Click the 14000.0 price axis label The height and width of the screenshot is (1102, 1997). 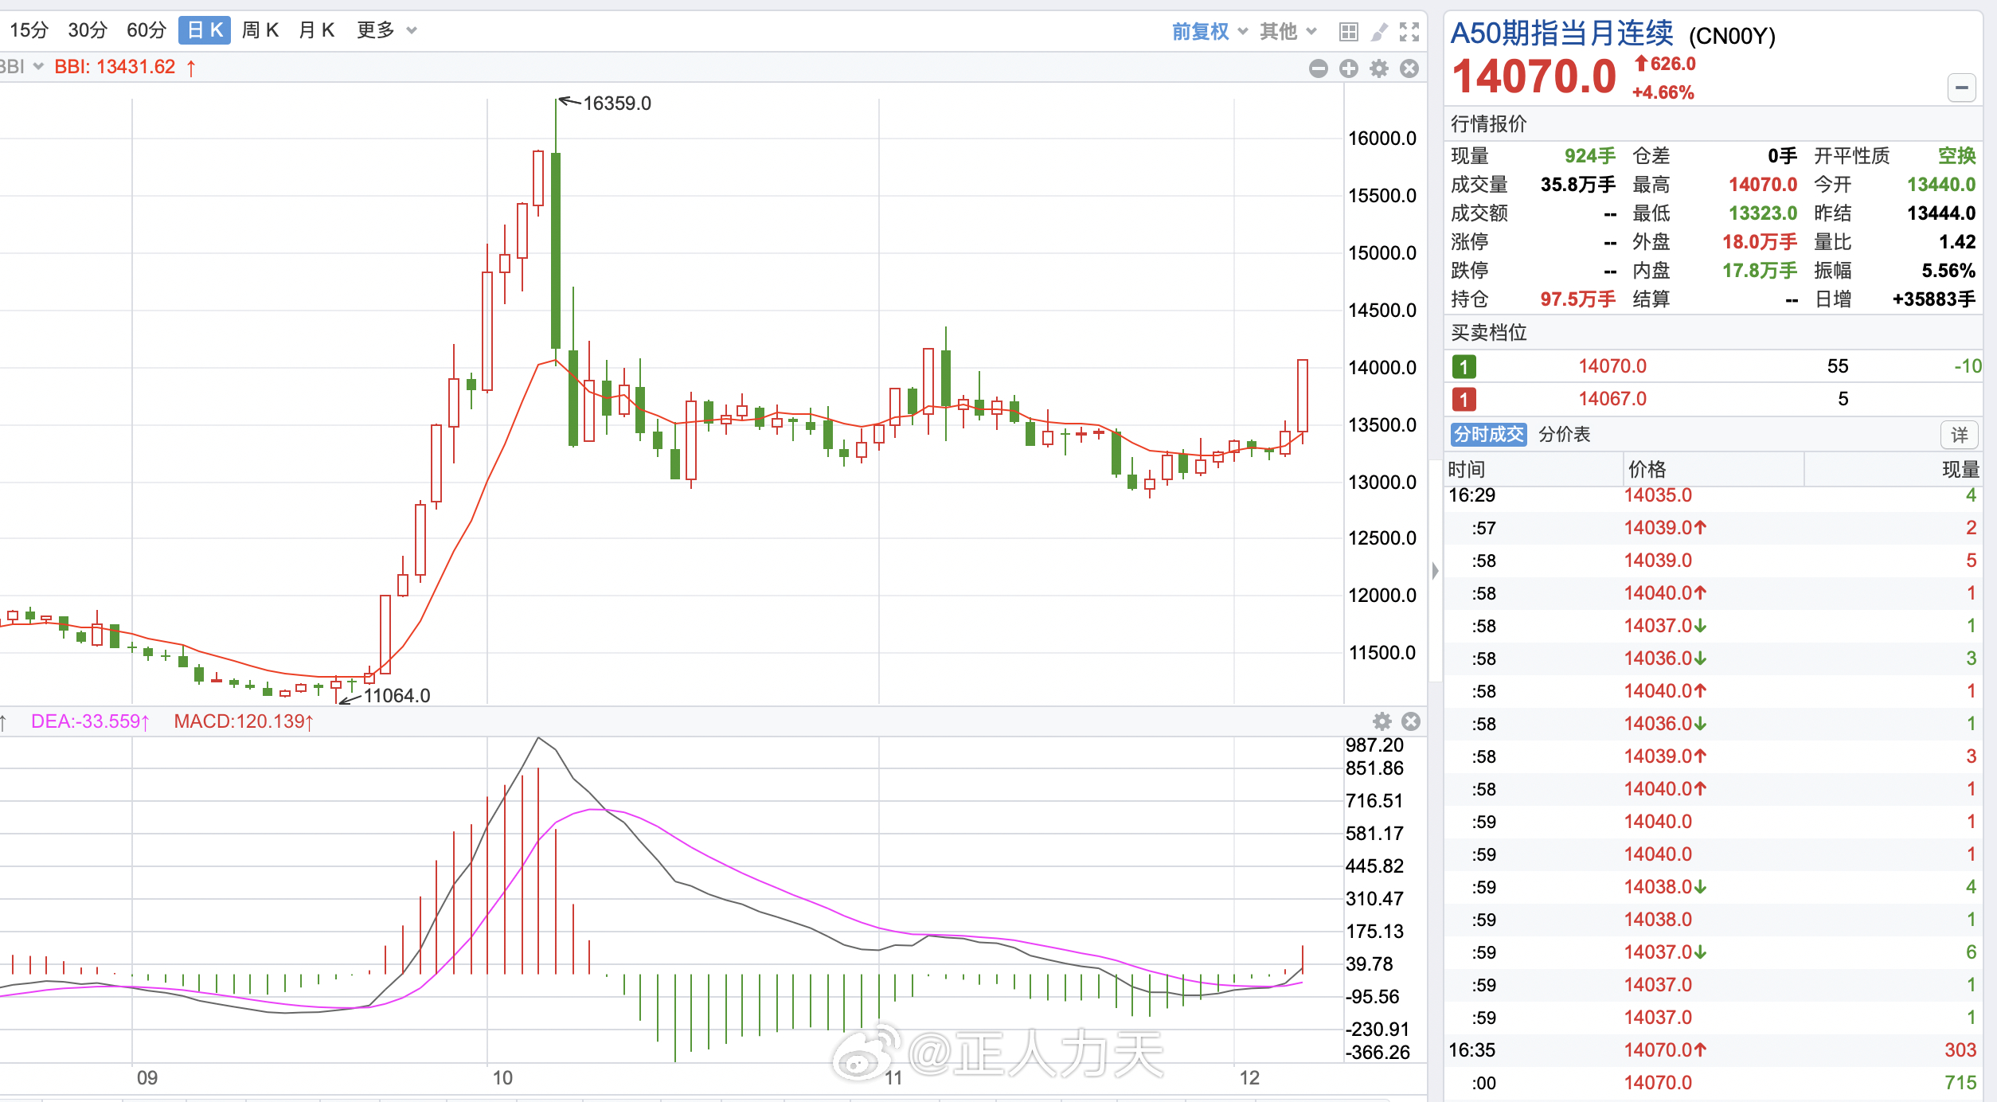1382,368
